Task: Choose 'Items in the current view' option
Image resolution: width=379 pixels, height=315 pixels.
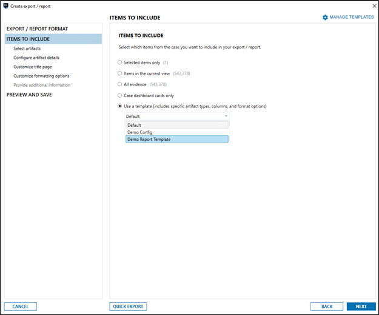Action: [119, 73]
